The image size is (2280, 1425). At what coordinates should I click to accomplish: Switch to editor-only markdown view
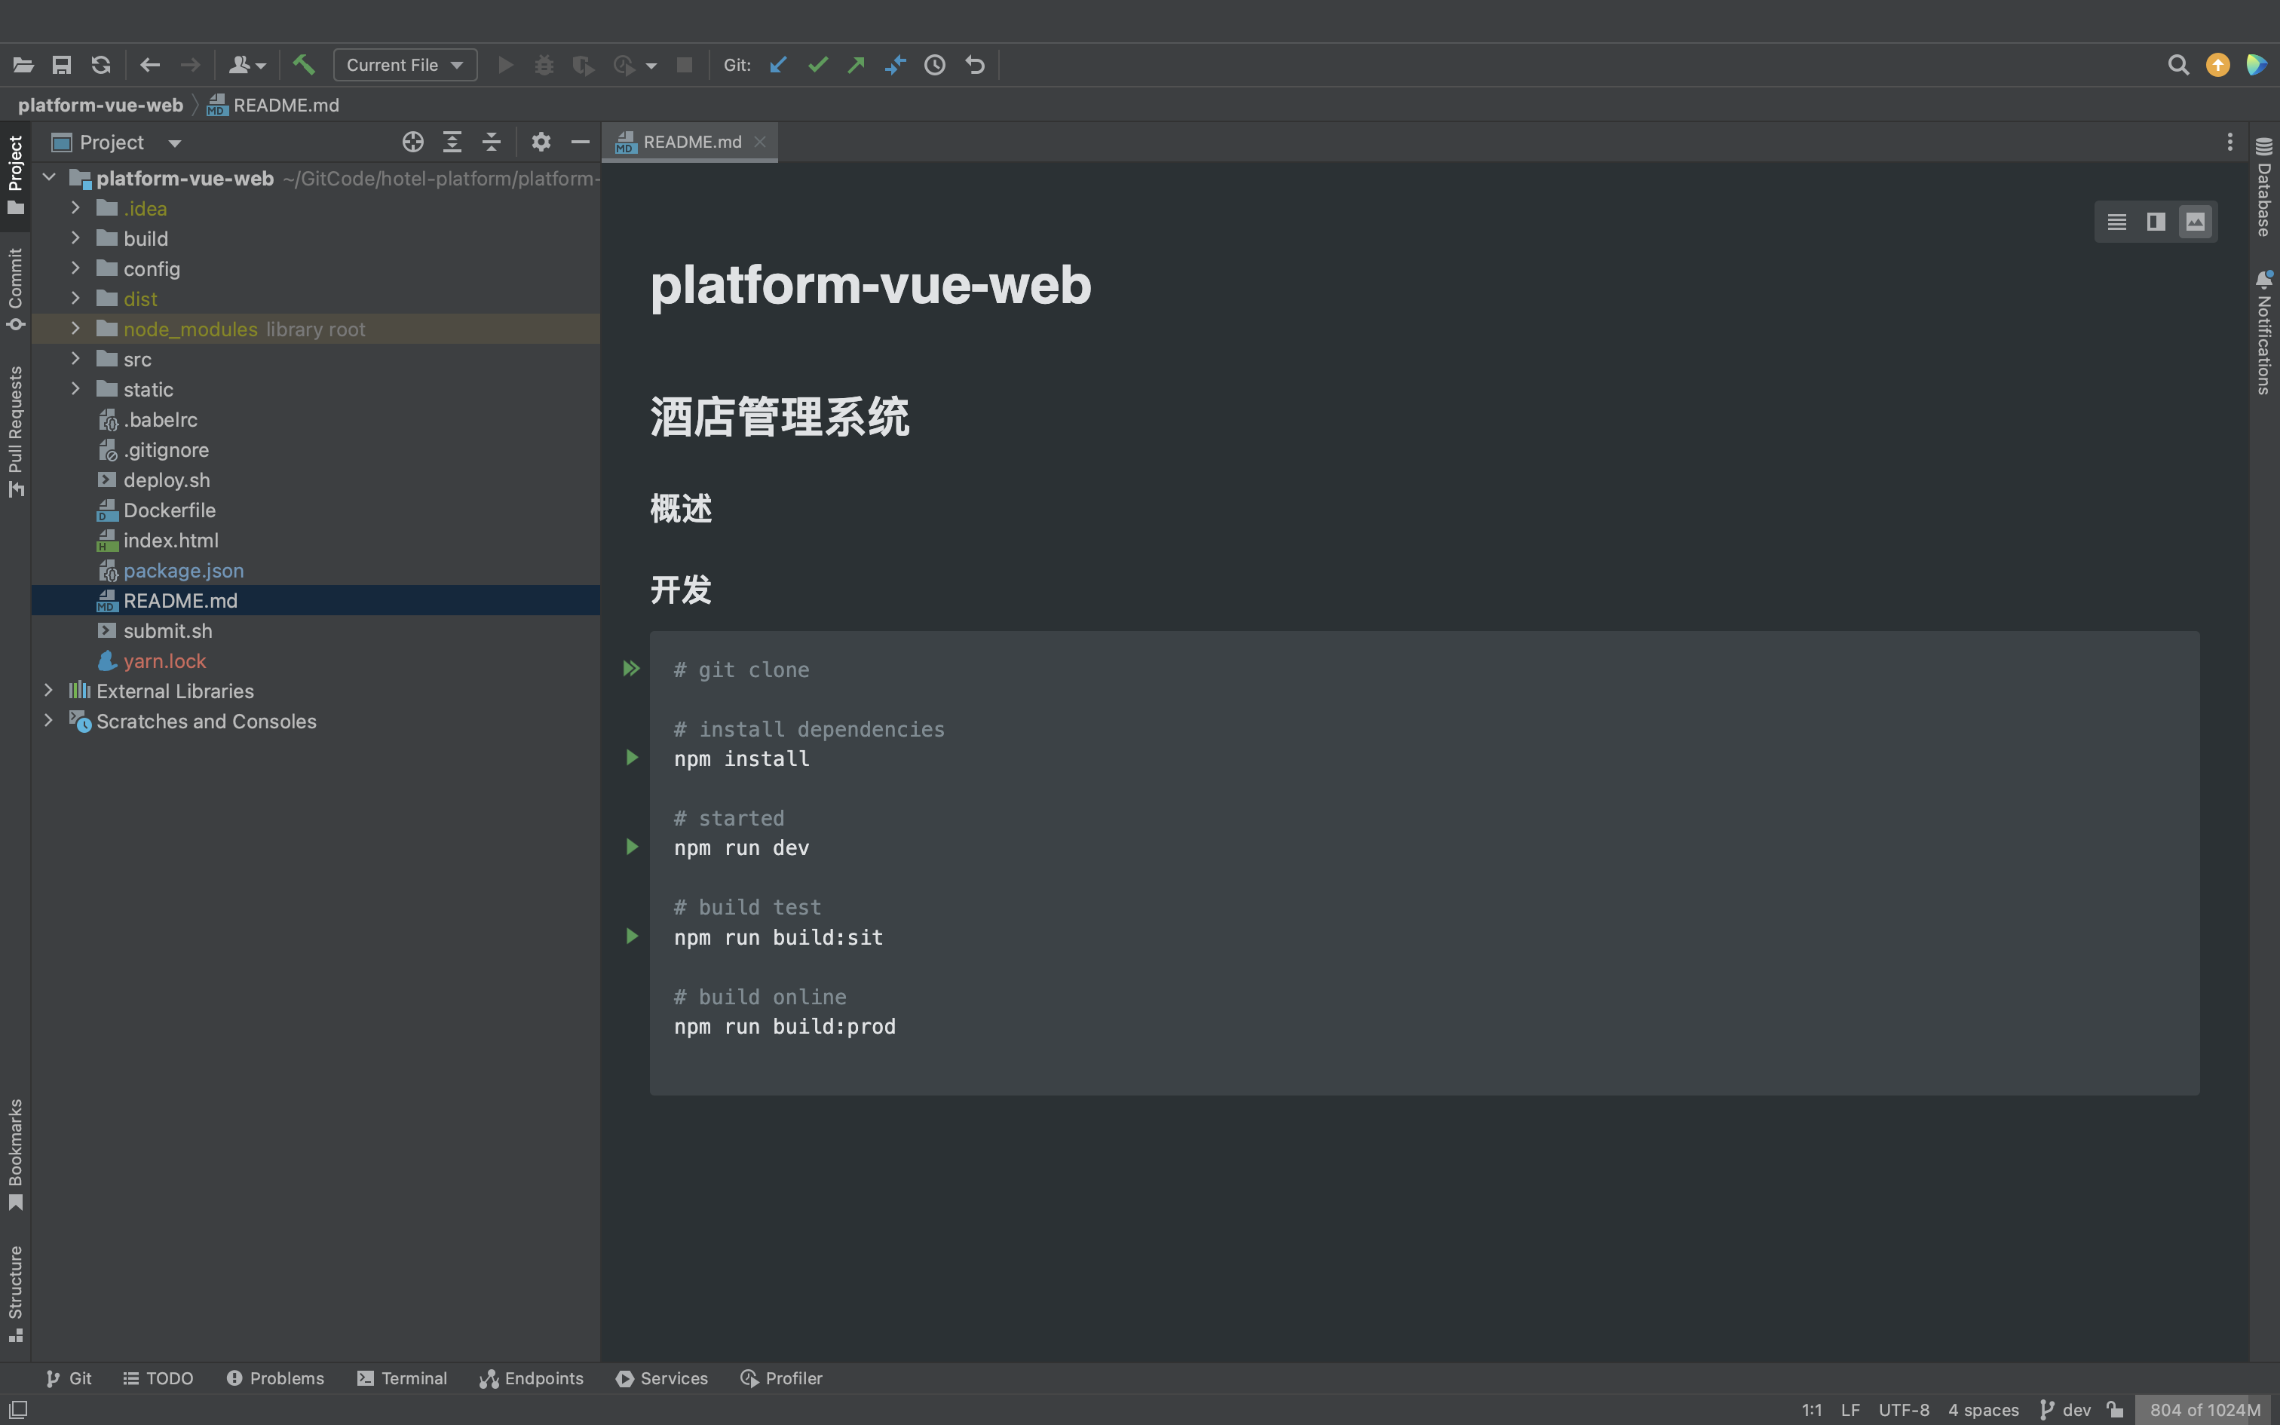(x=2116, y=222)
